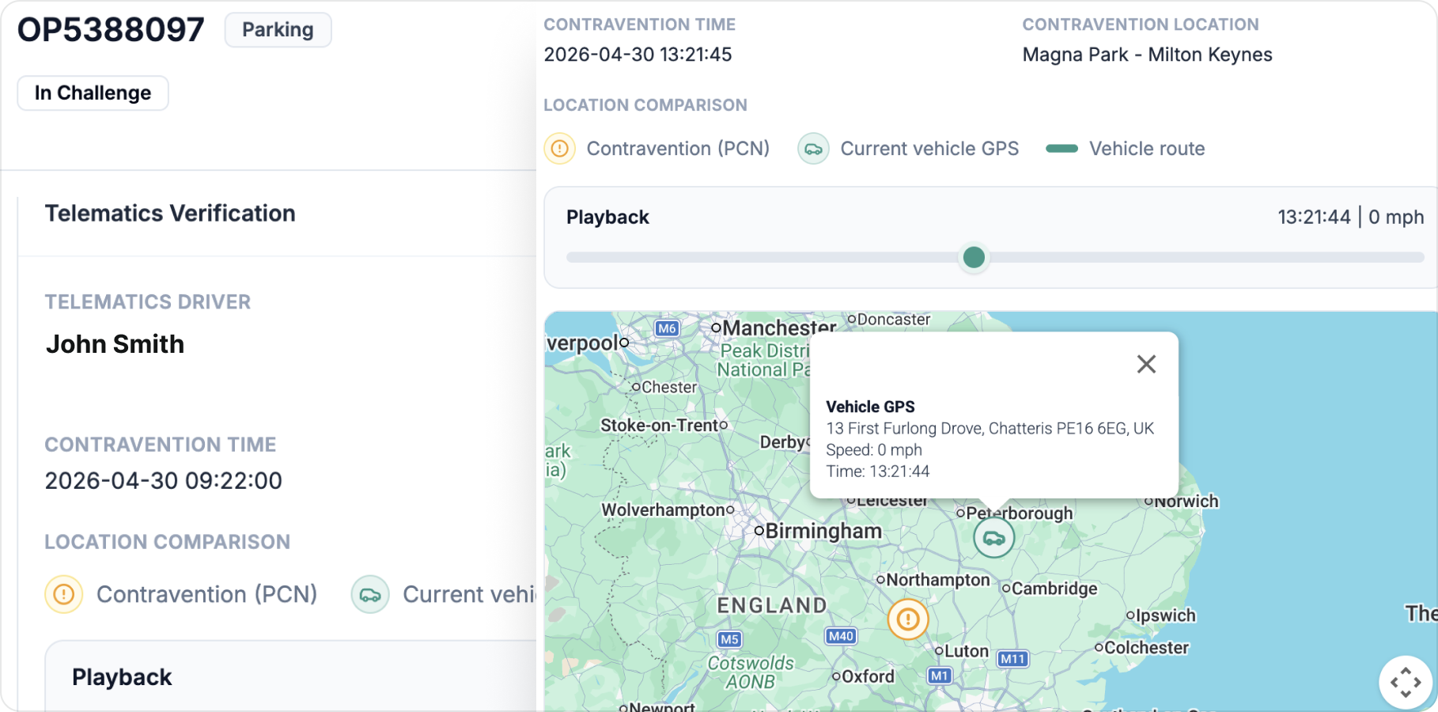Click the playback slider handle
The width and height of the screenshot is (1438, 712).
974,257
